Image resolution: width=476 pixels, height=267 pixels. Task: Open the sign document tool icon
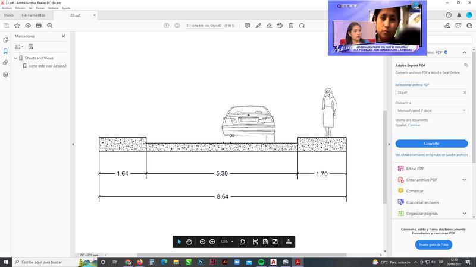tap(269, 26)
